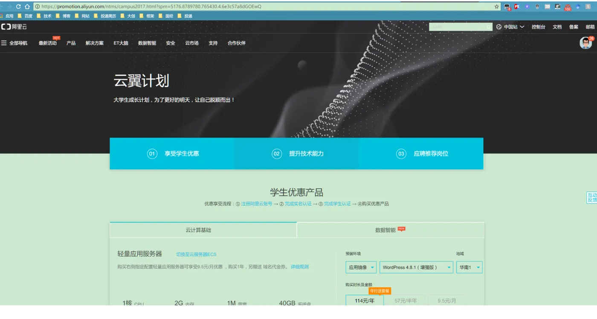Open 产品 nav menu
The image size is (597, 319).
(71, 43)
